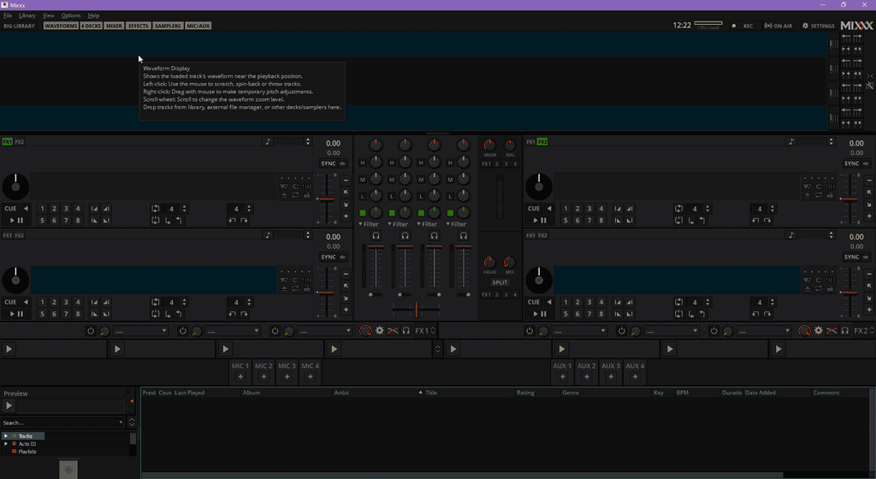Click the FX2 unit headphone icon
Viewport: 876px width, 479px height.
tap(844, 330)
